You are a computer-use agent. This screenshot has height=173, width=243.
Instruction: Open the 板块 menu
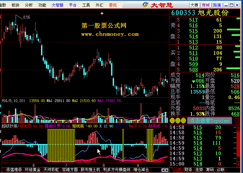tap(16, 5)
